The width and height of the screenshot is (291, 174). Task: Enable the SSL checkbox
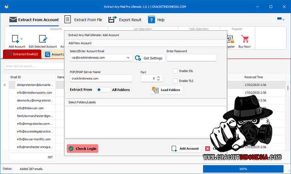click(x=176, y=71)
